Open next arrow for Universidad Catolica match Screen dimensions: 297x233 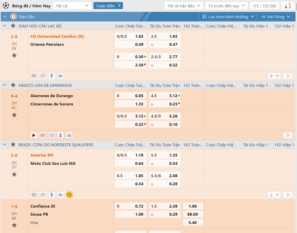click(x=288, y=76)
